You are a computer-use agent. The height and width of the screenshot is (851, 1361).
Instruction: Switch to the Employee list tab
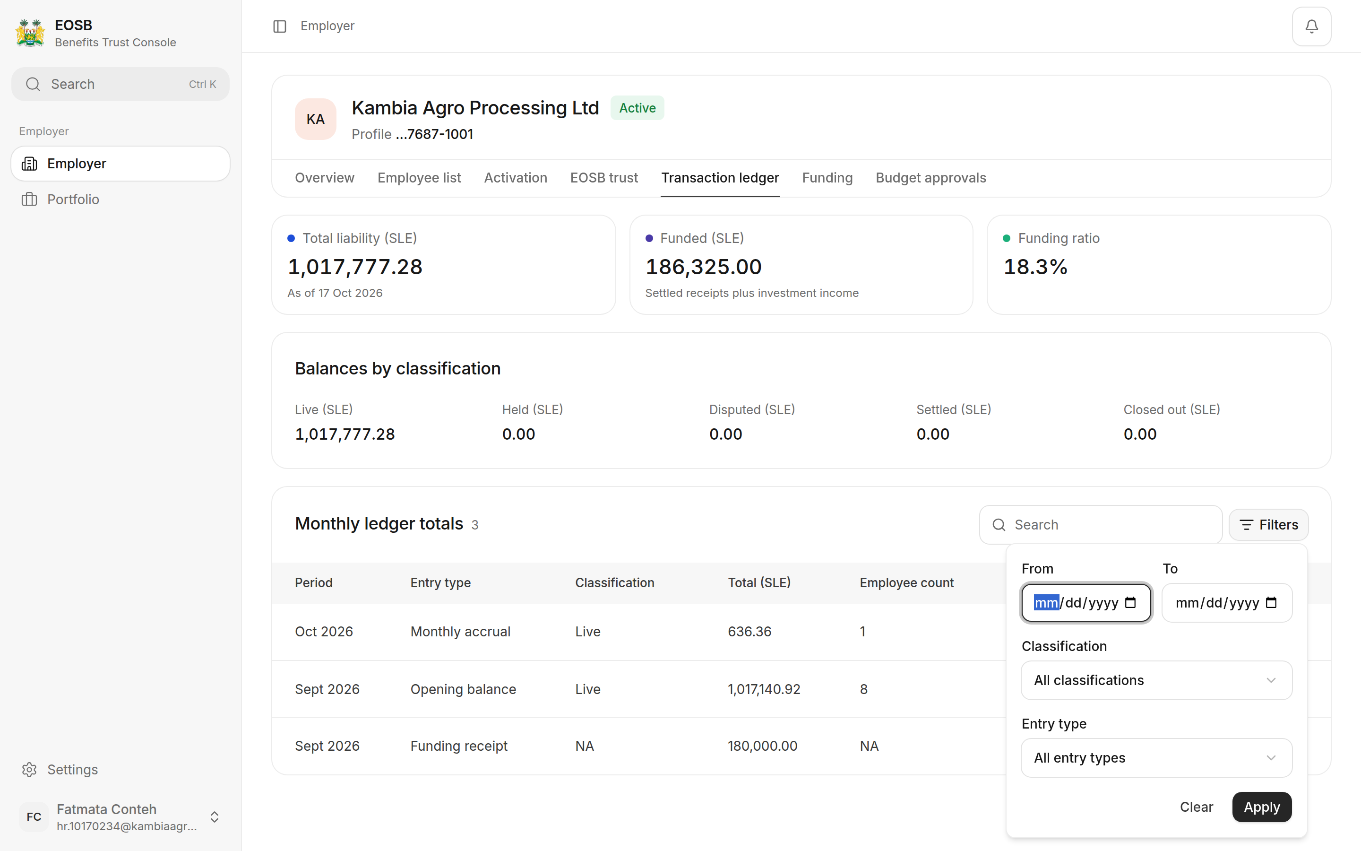(419, 178)
